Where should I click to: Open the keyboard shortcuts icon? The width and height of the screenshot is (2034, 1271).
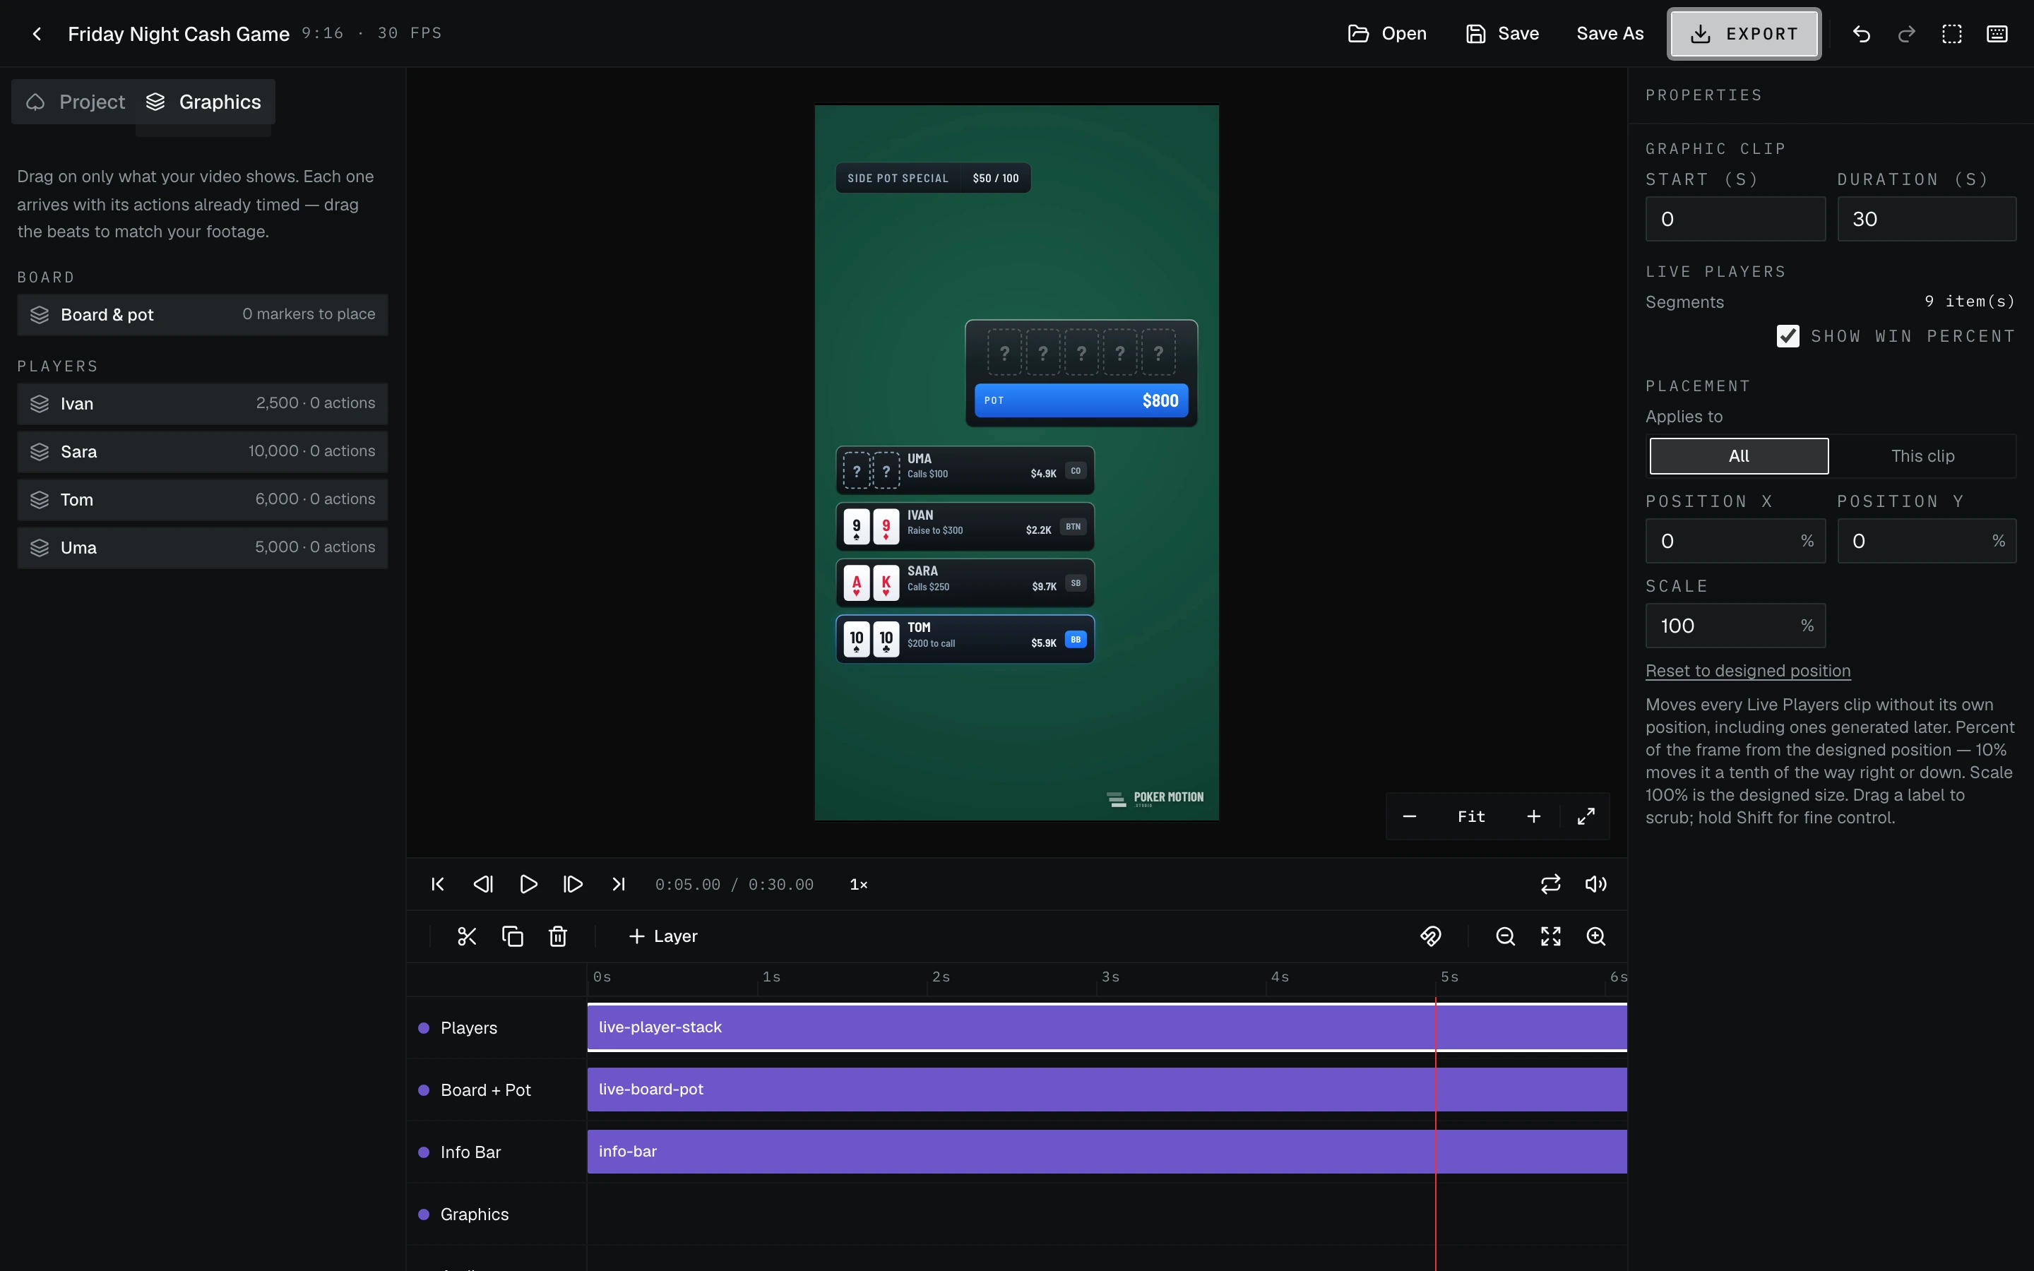tap(1997, 34)
